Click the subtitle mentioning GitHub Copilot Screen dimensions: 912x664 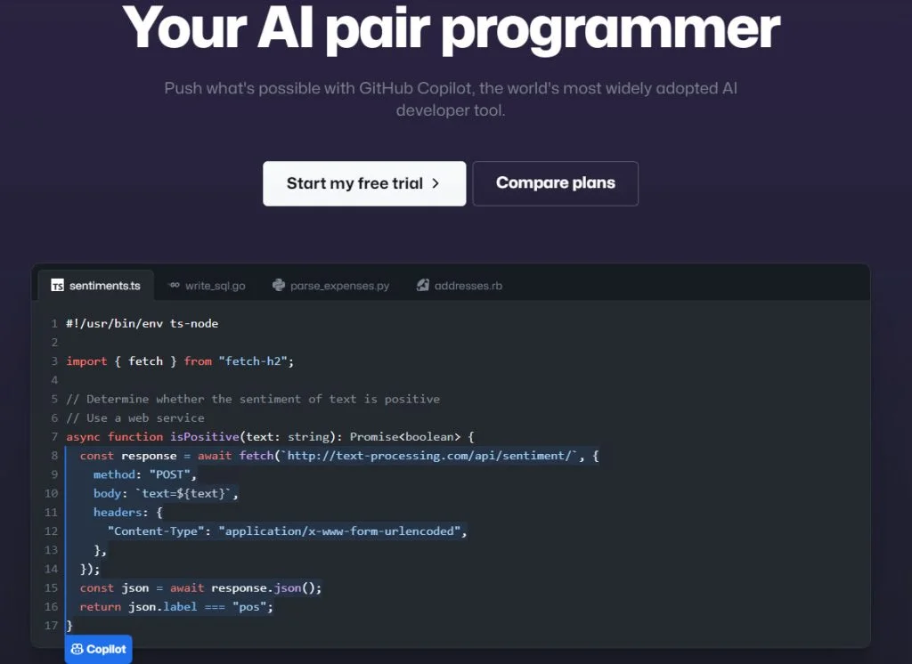(451, 99)
